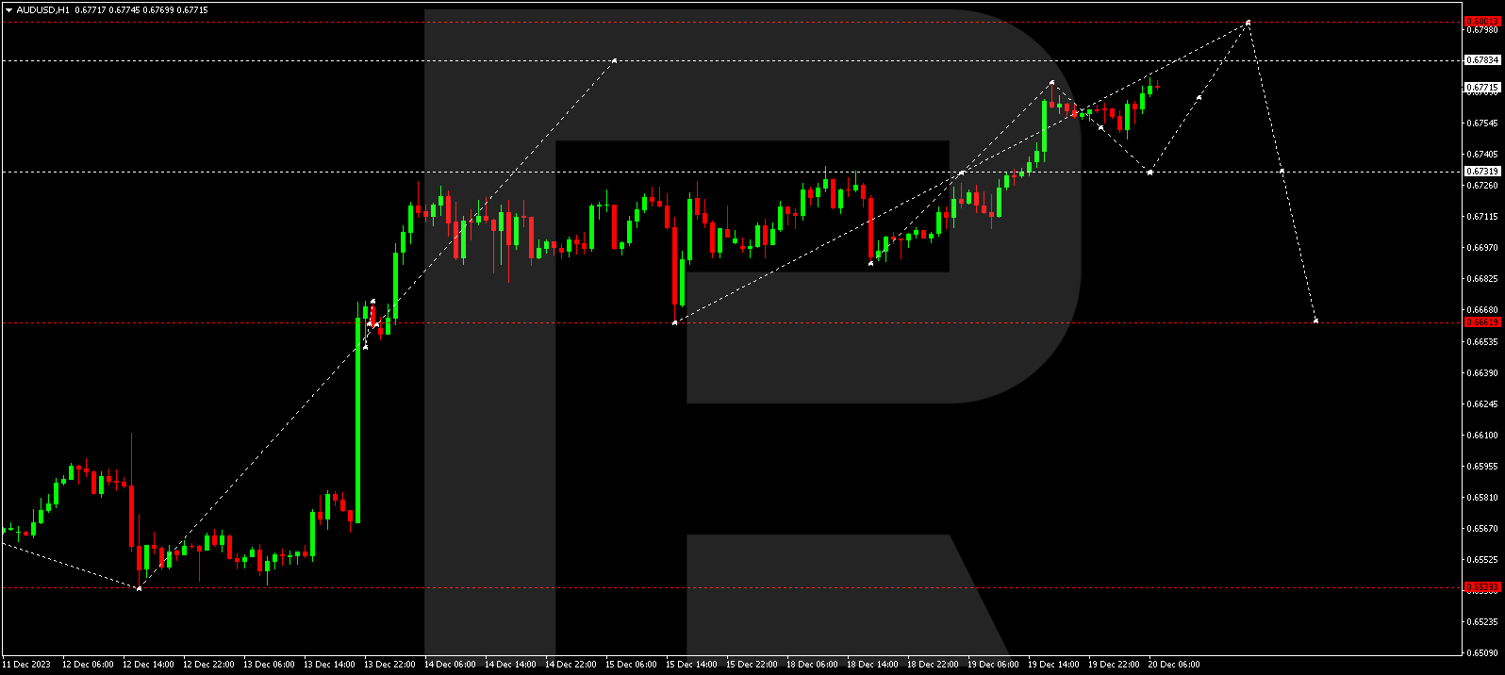Click the 0.66825 price scale label
This screenshot has height=675, width=1505.
(1481, 278)
